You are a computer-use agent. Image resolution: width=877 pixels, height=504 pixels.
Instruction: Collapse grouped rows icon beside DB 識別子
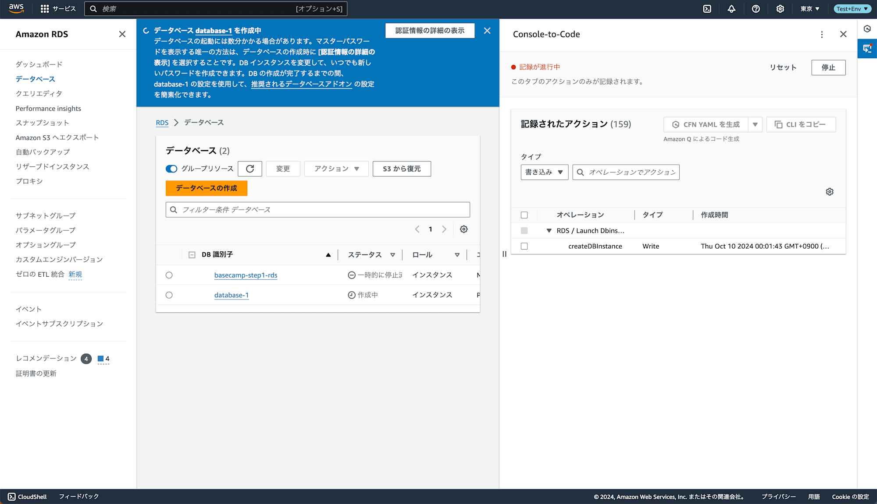192,255
